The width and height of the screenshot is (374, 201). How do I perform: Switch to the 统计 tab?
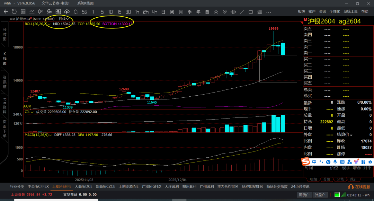(x=354, y=179)
